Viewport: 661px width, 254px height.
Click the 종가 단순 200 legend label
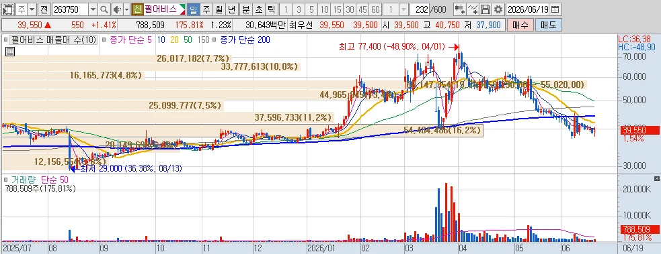coord(245,40)
